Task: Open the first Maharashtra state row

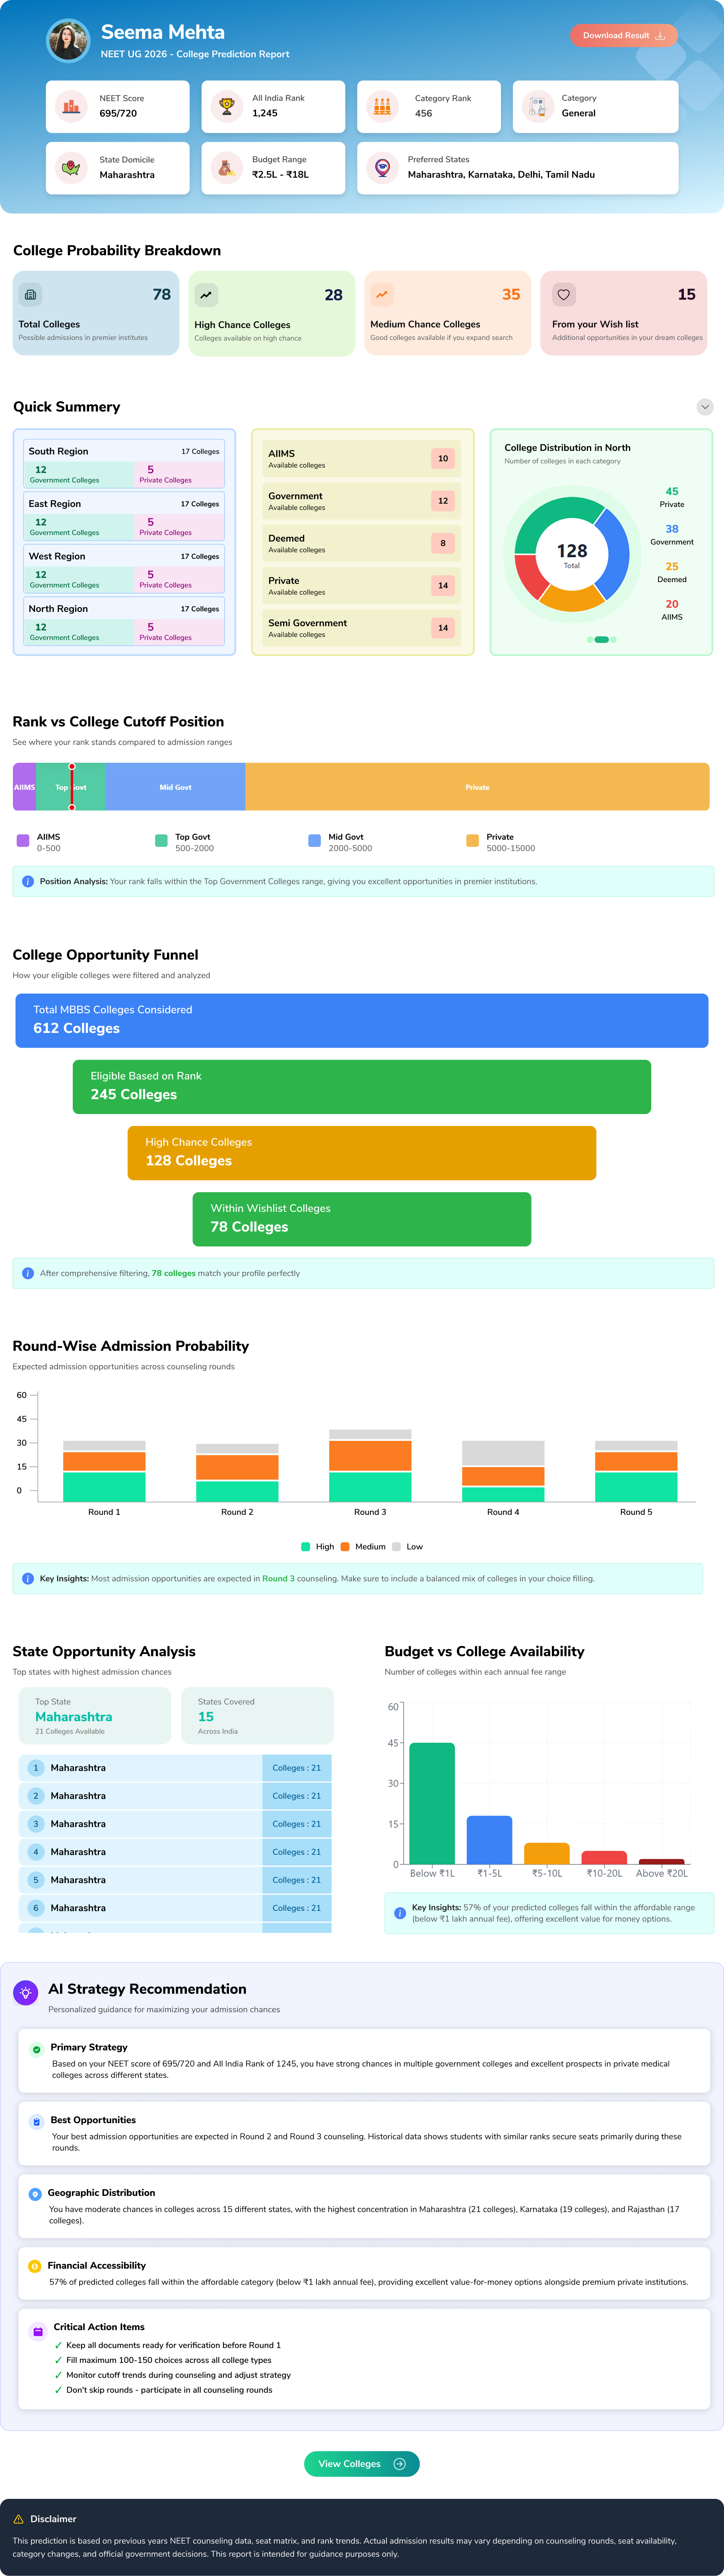Action: (x=175, y=1768)
